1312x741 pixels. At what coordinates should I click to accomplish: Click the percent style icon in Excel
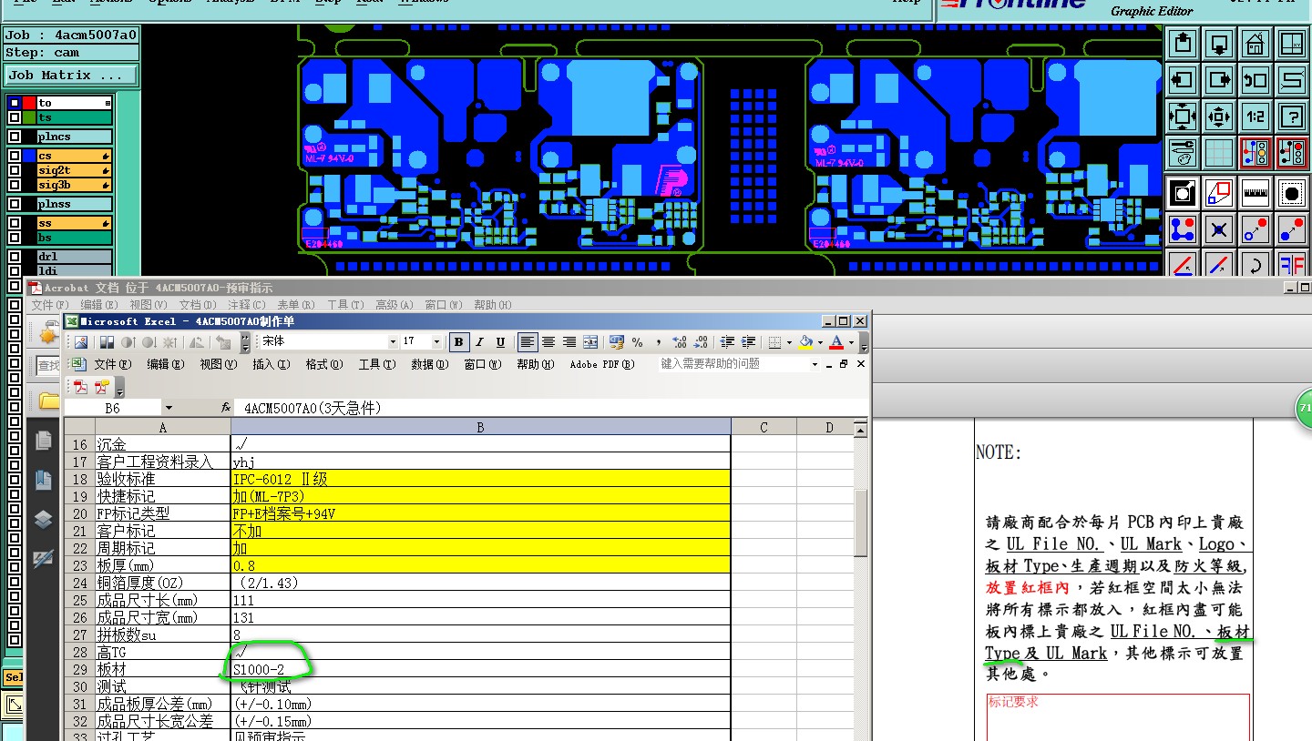click(x=637, y=342)
